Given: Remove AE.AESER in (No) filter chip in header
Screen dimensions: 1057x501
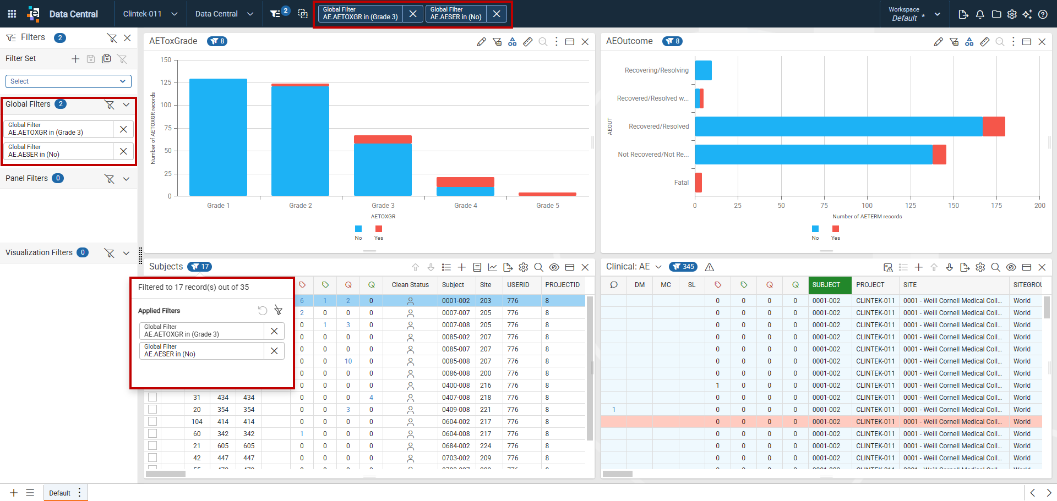Looking at the screenshot, I should click(x=497, y=14).
